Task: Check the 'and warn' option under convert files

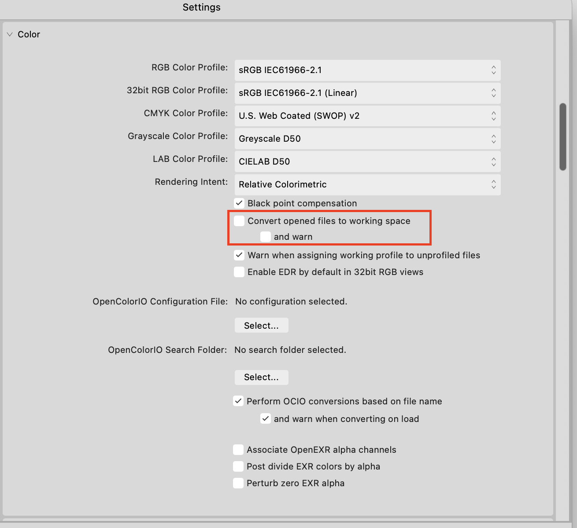Action: [266, 237]
